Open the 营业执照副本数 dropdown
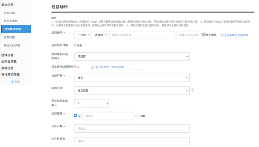This screenshot has height=147, width=259. (x=92, y=103)
